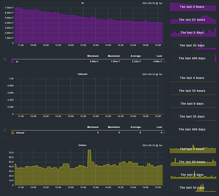This screenshot has width=219, height=196.
Task: Click the In chart title
Action: click(x=82, y=3)
